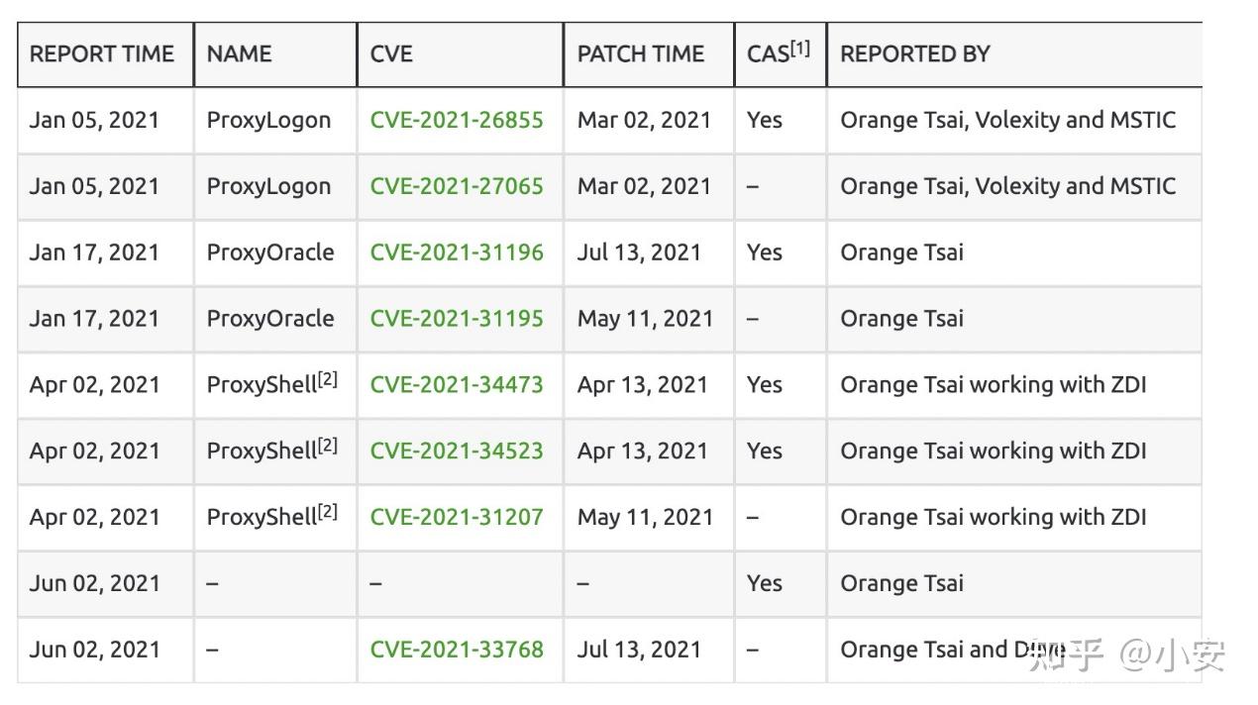Click the CAS footnote [1] superscript

point(799,48)
